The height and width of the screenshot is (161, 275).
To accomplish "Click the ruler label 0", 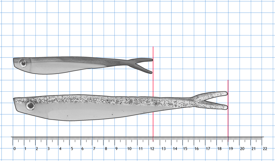I will [x=15, y=149].
